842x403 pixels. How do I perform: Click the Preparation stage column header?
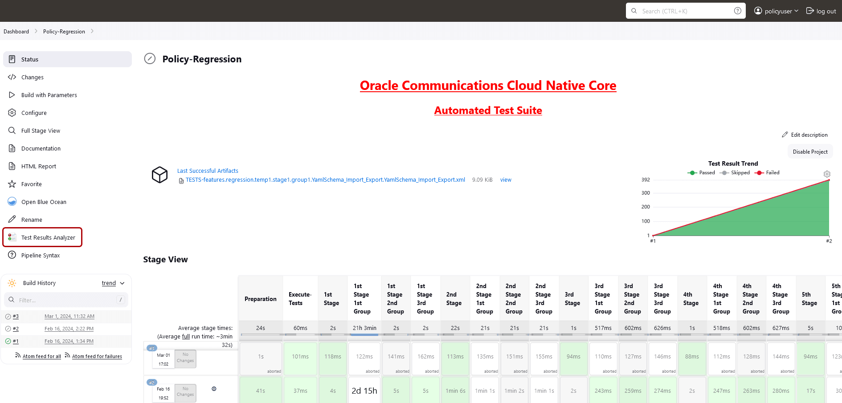(261, 299)
